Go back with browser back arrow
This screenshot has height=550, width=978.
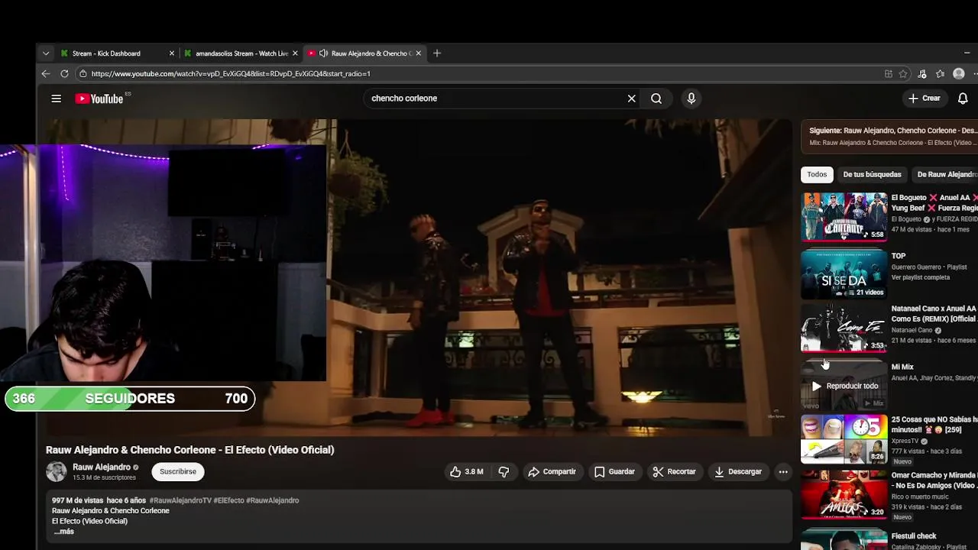click(46, 74)
